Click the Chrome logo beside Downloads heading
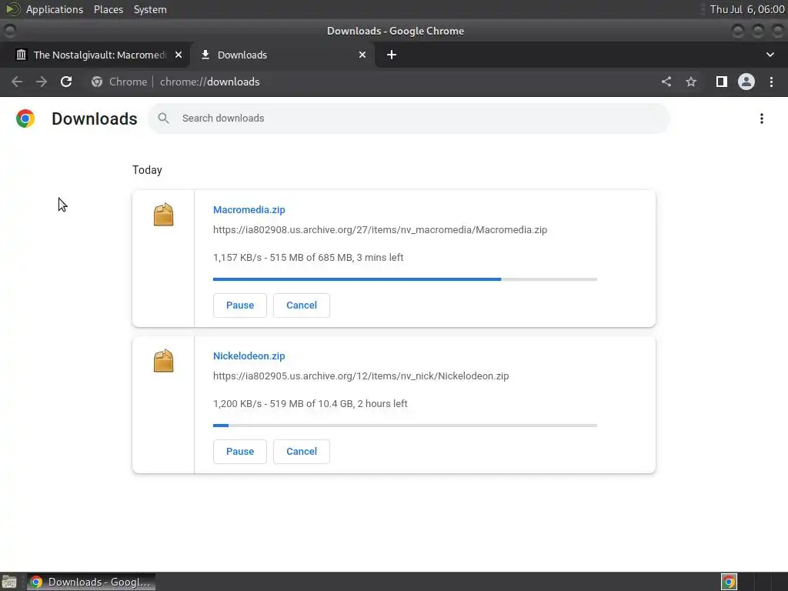 click(25, 119)
